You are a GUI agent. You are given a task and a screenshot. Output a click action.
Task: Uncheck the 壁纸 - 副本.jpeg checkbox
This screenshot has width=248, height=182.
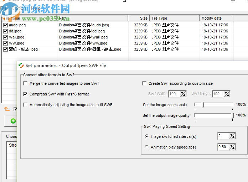tap(6, 50)
